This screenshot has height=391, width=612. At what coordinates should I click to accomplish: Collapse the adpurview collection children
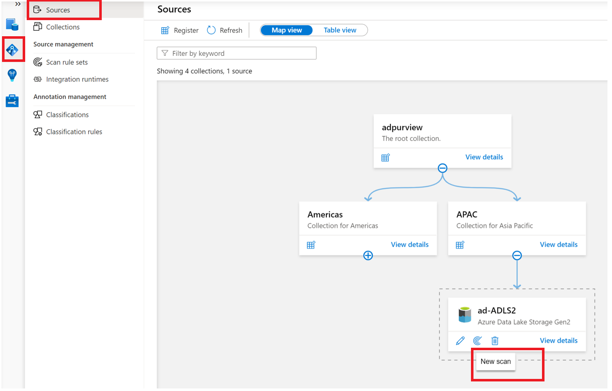click(442, 168)
